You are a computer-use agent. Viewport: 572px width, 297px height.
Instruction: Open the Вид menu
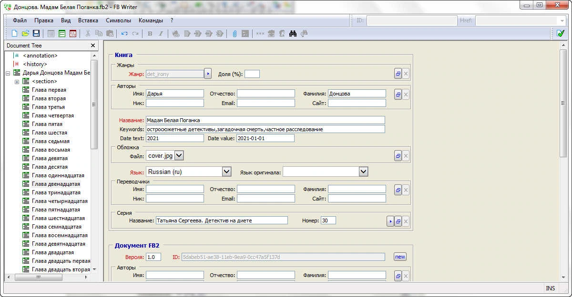[66, 20]
